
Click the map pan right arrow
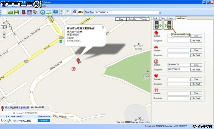[x=5, y=27]
